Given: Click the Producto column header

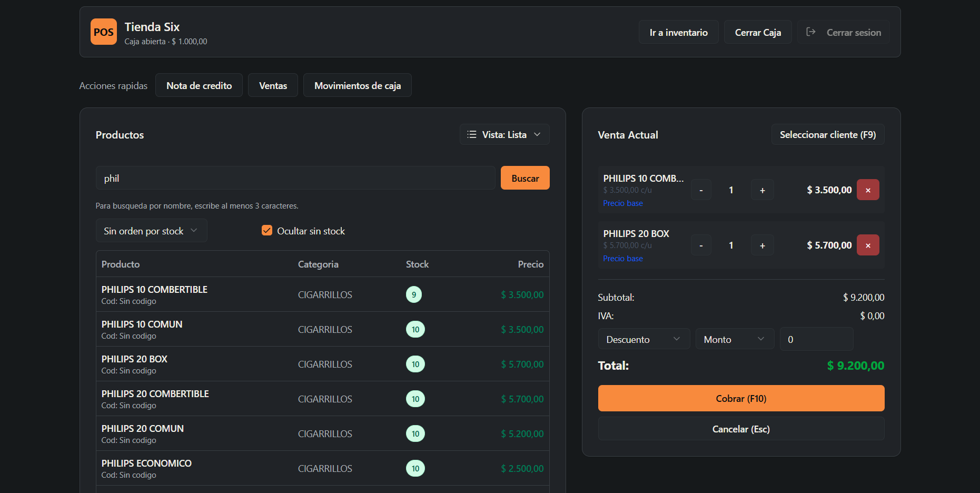Looking at the screenshot, I should [121, 264].
